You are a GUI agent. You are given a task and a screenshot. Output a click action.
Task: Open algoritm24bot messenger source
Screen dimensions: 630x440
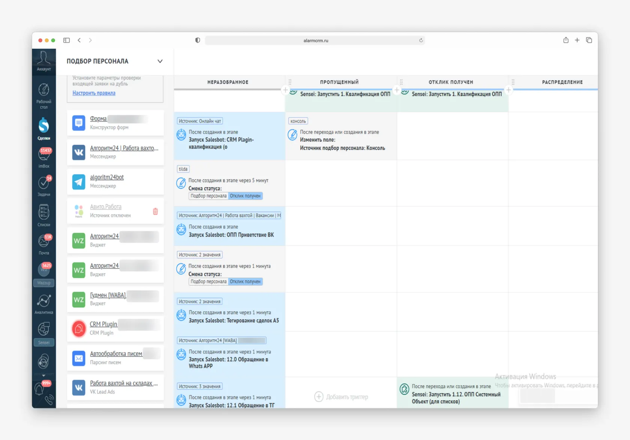[107, 177]
